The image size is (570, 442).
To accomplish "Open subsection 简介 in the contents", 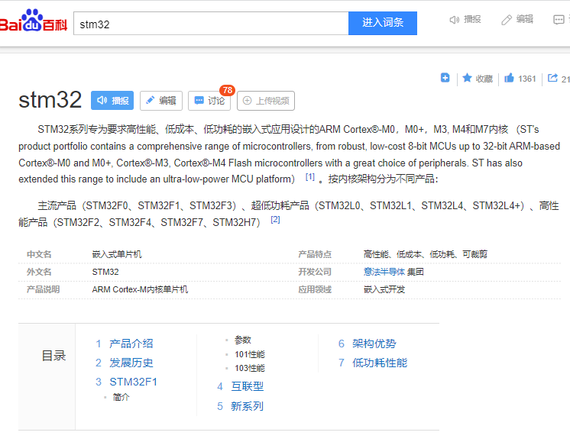I will [121, 397].
